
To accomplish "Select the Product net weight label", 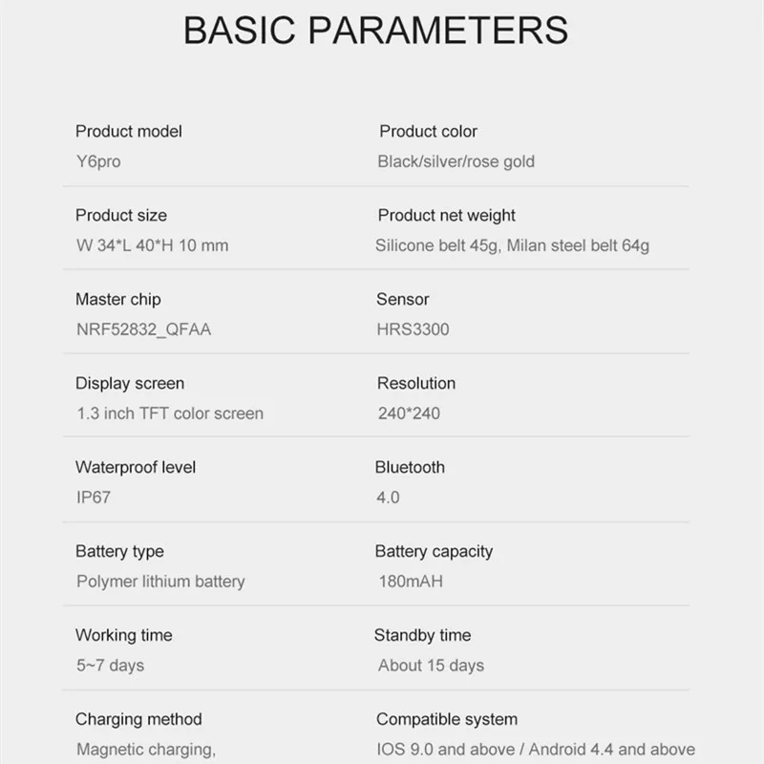I will (x=447, y=216).
